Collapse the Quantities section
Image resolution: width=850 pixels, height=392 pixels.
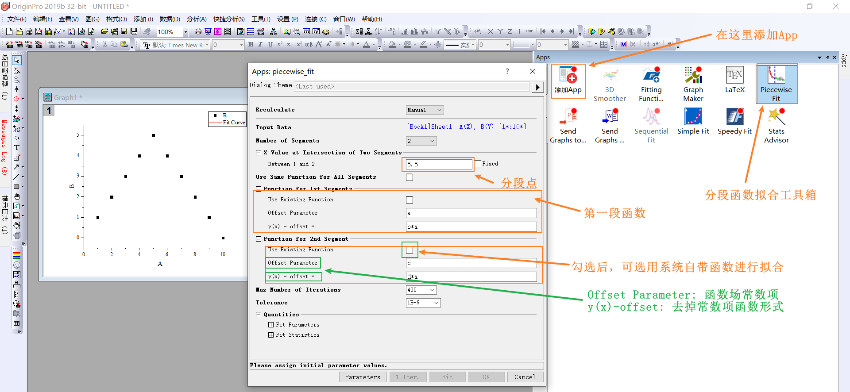259,315
